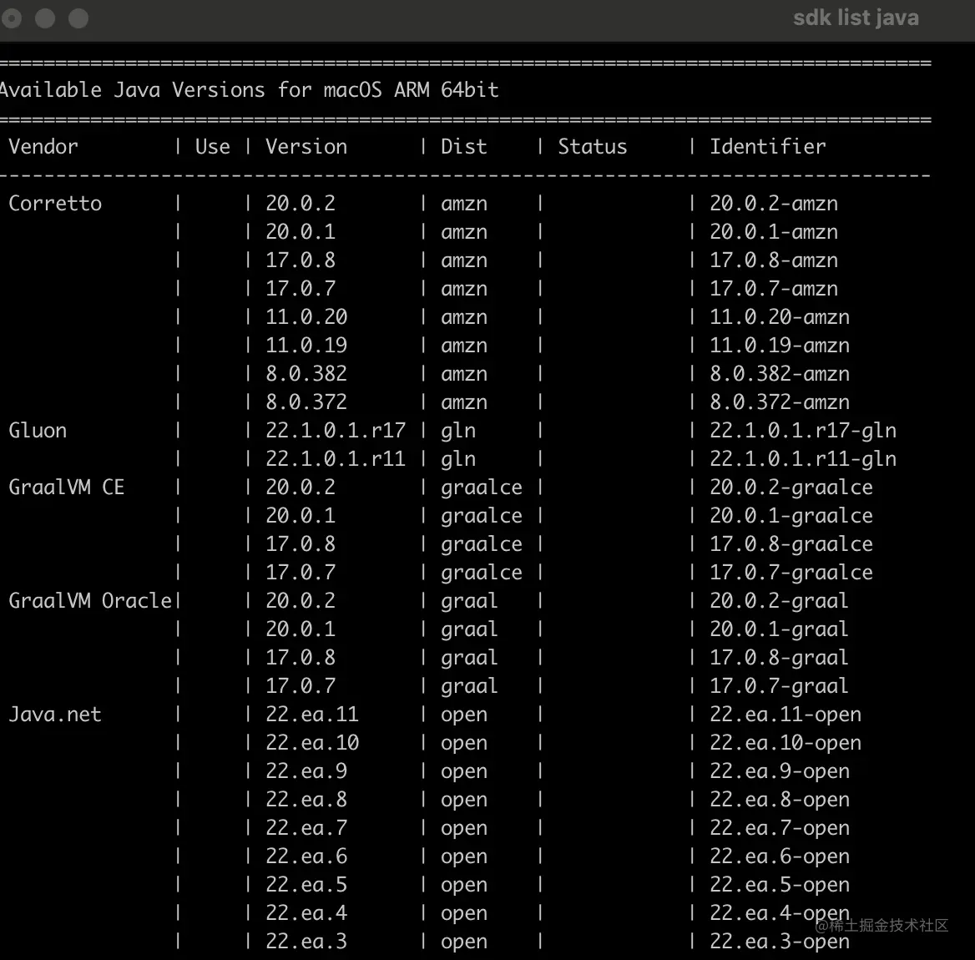Click the green fullscreen traffic light button
The image size is (975, 960).
pos(78,18)
